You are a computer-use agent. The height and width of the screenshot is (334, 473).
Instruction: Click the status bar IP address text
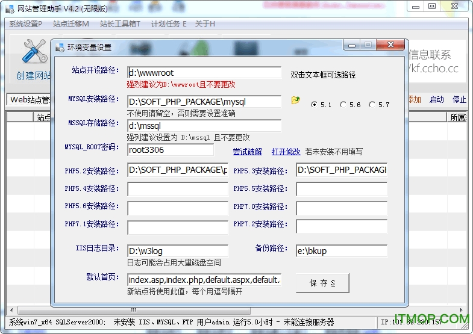tap(411, 322)
